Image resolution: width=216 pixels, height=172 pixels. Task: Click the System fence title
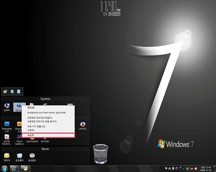pyautogui.click(x=45, y=99)
